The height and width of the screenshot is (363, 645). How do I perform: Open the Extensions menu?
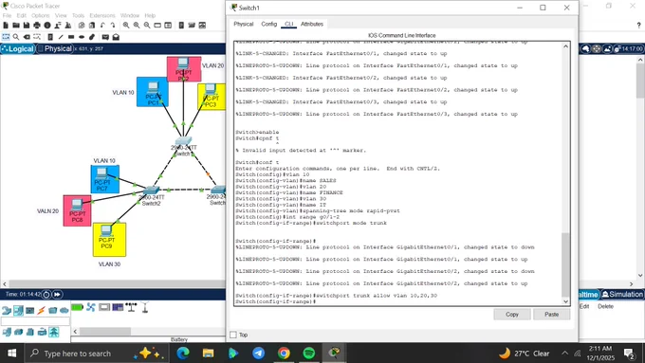click(102, 15)
